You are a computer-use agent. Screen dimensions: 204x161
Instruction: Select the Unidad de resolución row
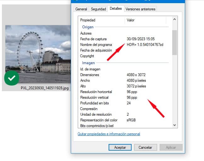tap(124, 114)
